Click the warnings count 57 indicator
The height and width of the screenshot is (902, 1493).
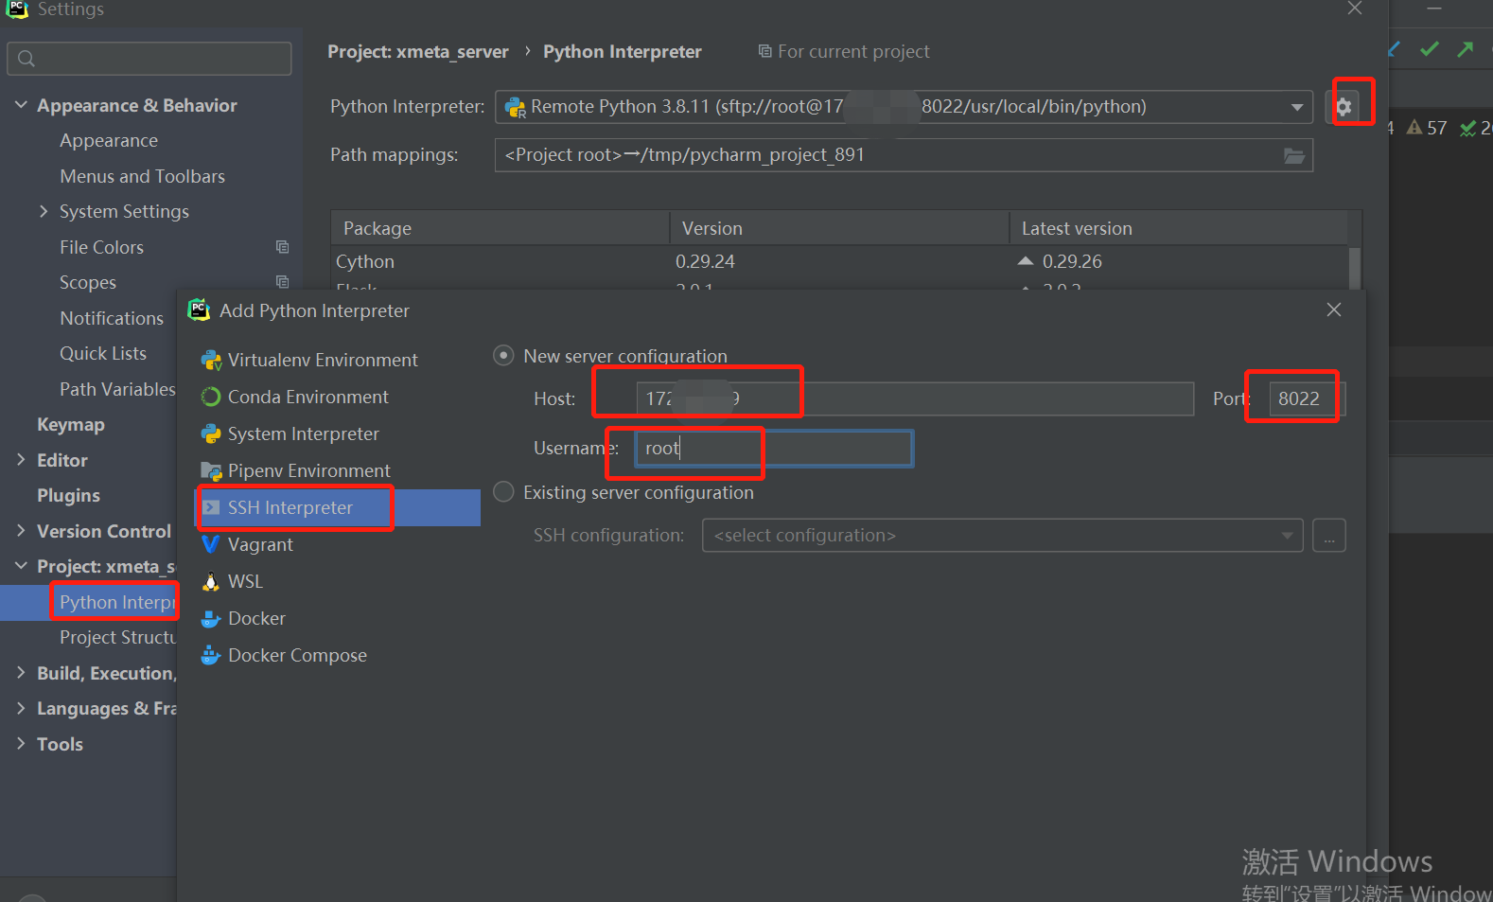pyautogui.click(x=1427, y=128)
